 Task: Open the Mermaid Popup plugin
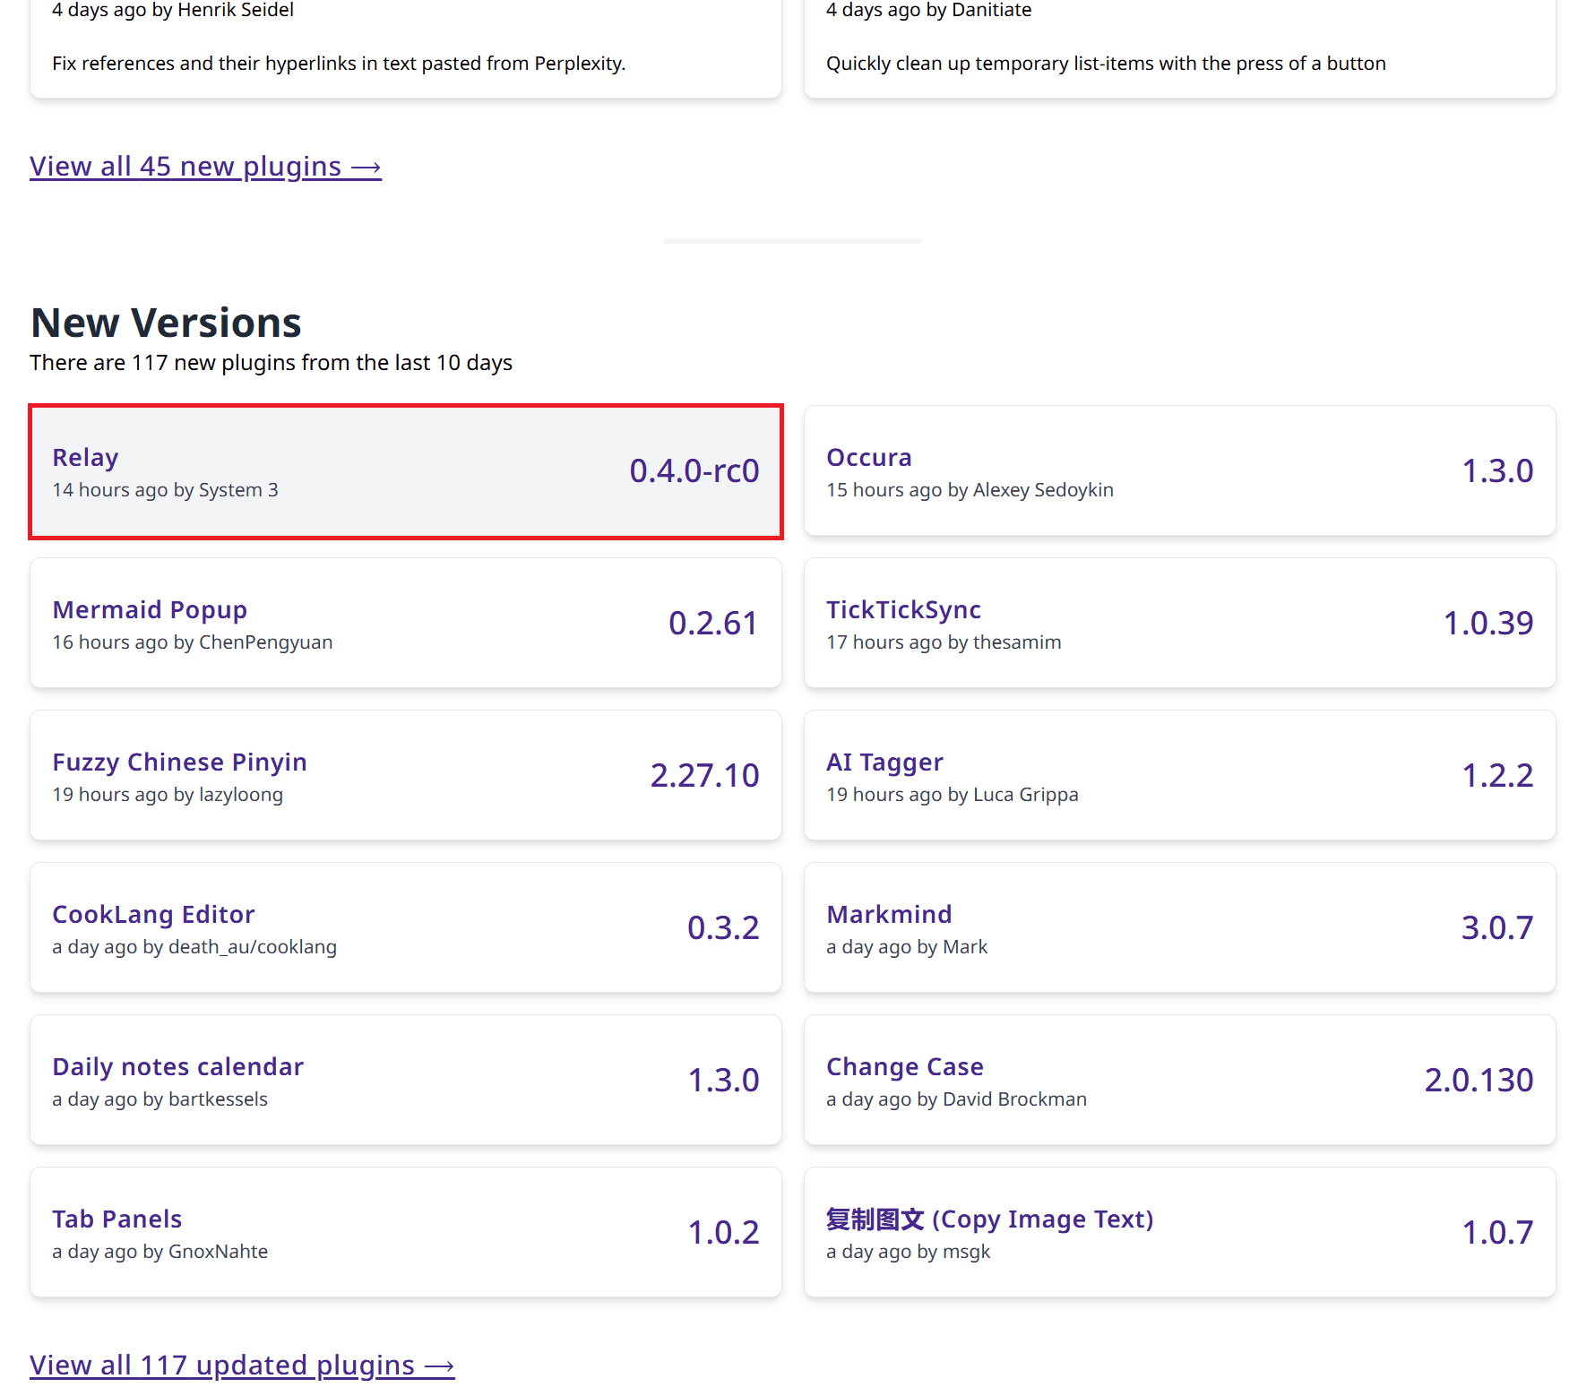150,609
